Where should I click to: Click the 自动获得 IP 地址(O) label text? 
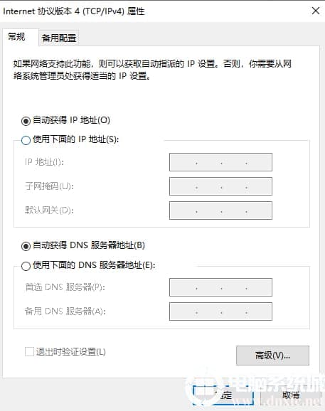tap(71, 120)
